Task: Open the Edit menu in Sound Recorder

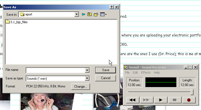Action: [x=135, y=73]
